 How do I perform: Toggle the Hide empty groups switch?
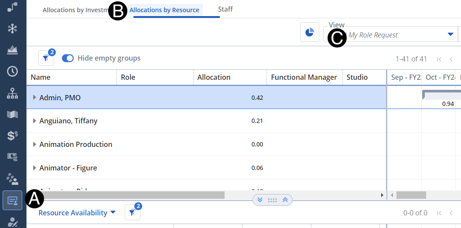point(68,58)
